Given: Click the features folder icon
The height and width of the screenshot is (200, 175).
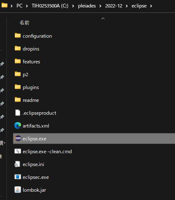Looking at the screenshot, I should 18,61.
